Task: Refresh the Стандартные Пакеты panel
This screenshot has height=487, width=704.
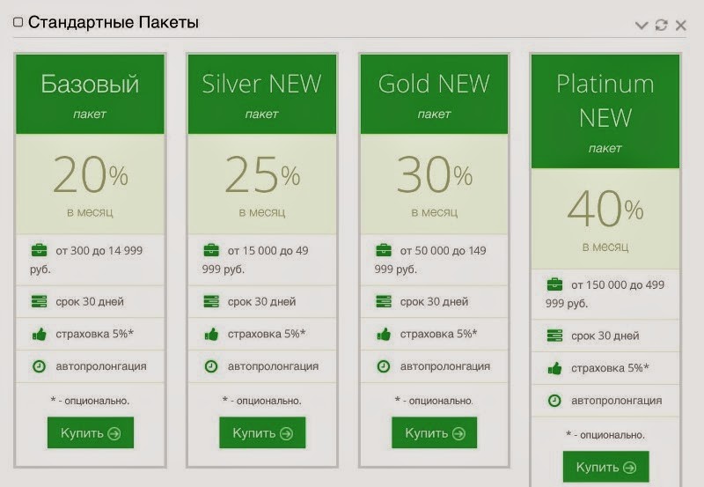Action: point(661,26)
